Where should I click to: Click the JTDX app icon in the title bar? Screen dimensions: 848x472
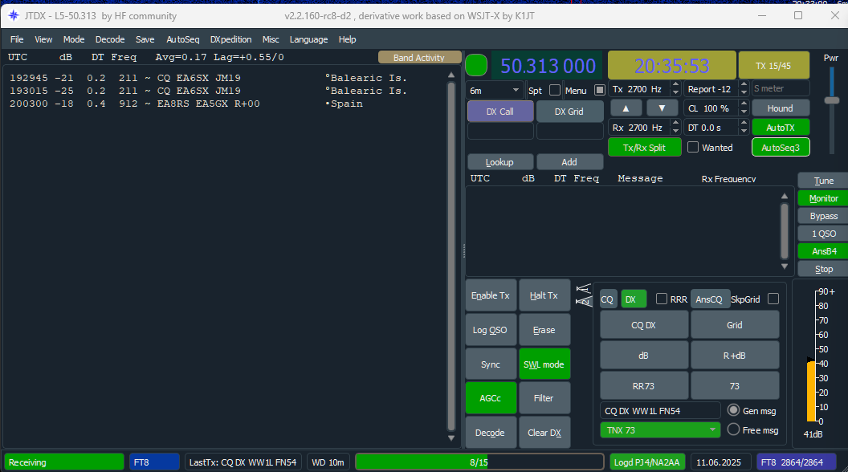pos(14,16)
